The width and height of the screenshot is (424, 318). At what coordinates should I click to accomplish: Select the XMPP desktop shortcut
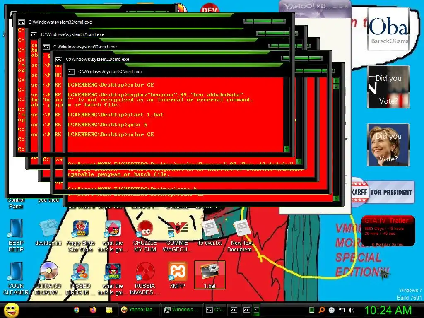tap(177, 275)
